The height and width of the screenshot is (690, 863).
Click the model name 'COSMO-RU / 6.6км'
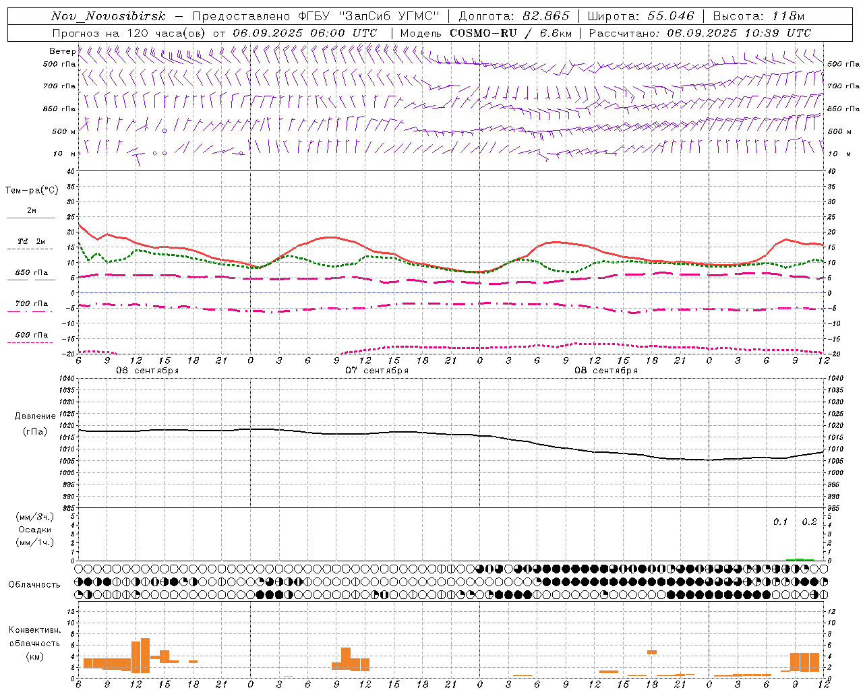[x=511, y=33]
